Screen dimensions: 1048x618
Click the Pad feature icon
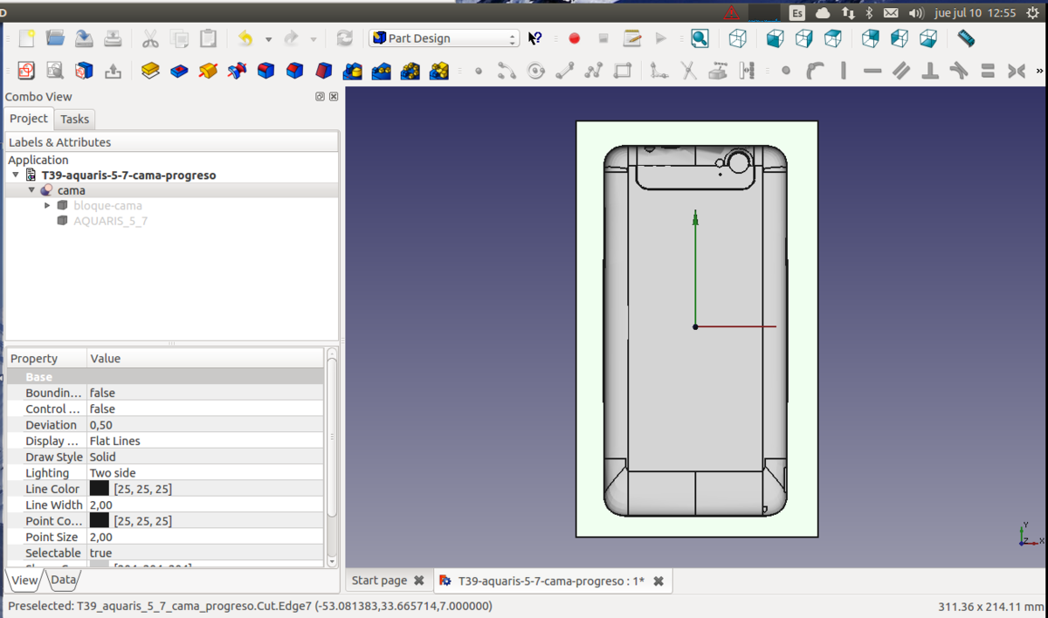coord(150,71)
